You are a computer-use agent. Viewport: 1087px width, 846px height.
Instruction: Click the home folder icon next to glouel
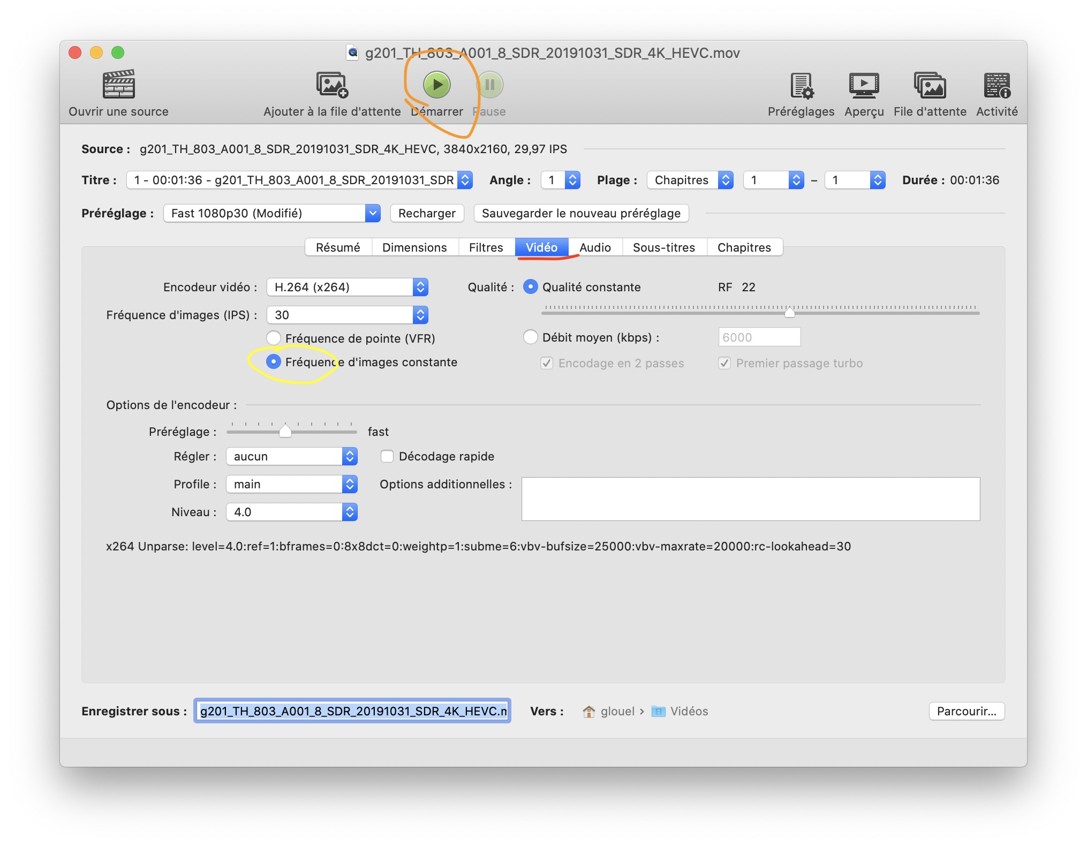click(x=588, y=711)
